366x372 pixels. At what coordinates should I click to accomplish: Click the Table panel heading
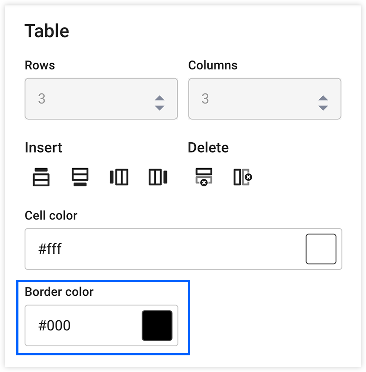point(47,31)
